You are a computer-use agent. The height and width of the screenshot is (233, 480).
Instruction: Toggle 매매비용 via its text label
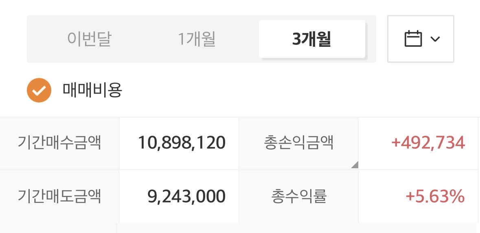click(x=92, y=90)
